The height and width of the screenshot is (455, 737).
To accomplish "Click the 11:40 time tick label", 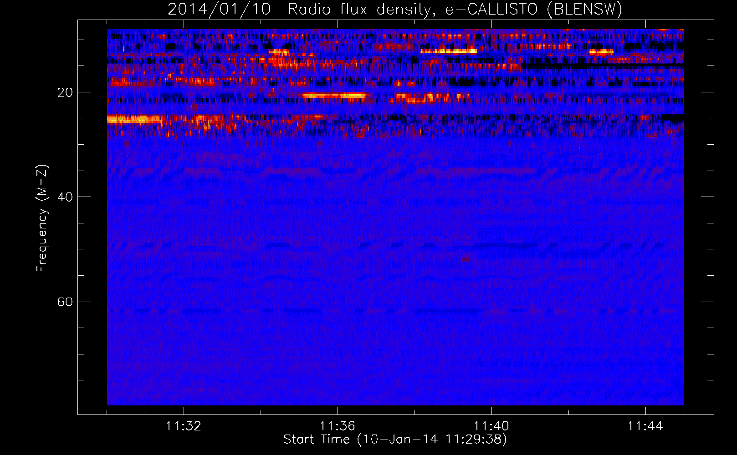I will [491, 426].
